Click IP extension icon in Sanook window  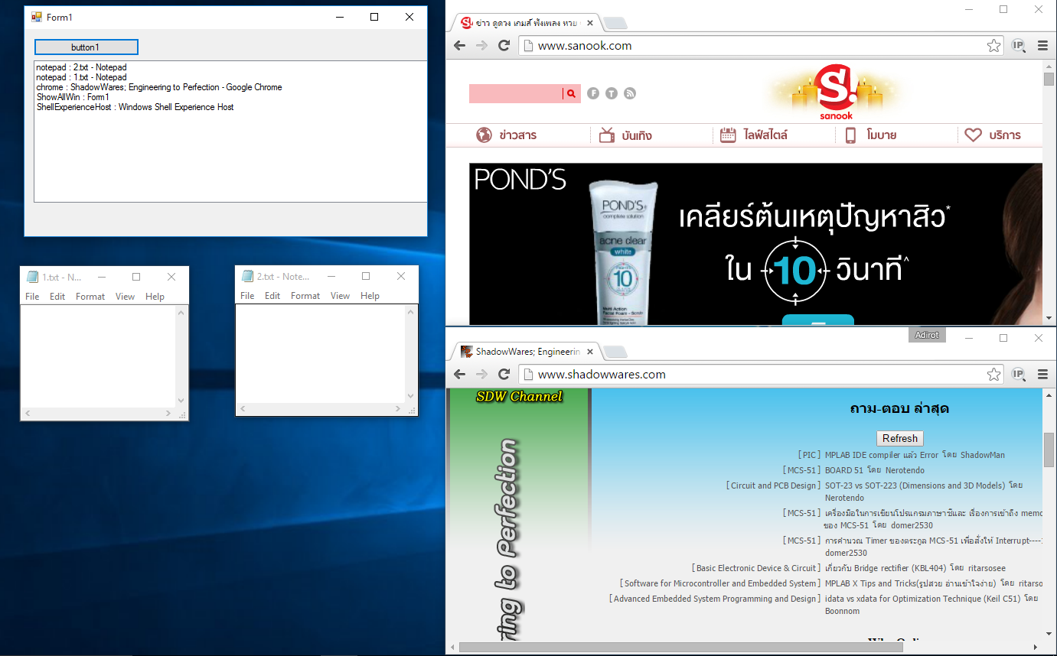(x=1018, y=46)
